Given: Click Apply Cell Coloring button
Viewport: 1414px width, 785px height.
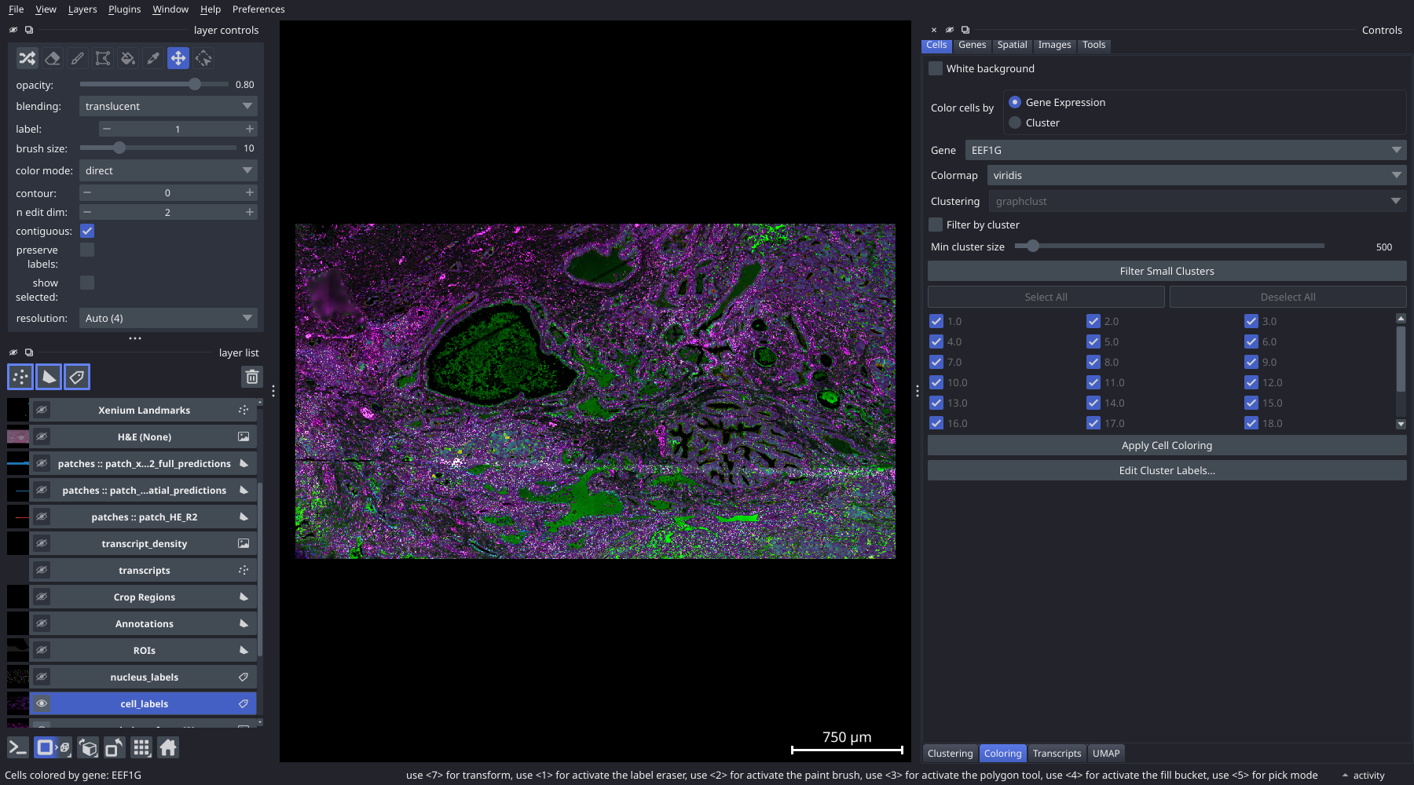Looking at the screenshot, I should click(1167, 446).
